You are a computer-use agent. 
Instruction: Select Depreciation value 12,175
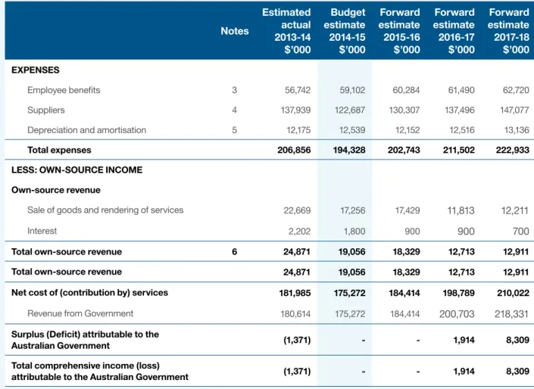pos(298,130)
